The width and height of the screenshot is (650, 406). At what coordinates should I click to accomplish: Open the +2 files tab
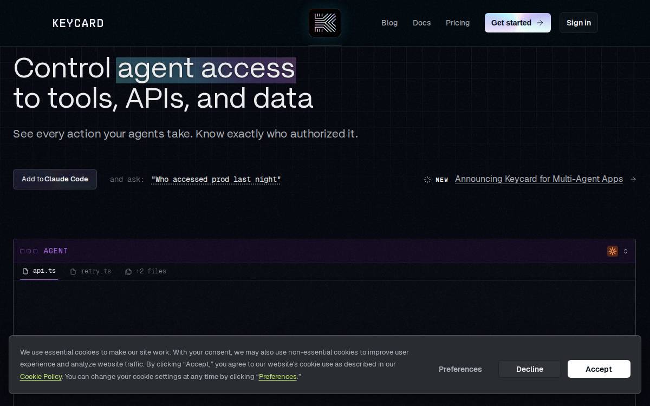pyautogui.click(x=146, y=271)
